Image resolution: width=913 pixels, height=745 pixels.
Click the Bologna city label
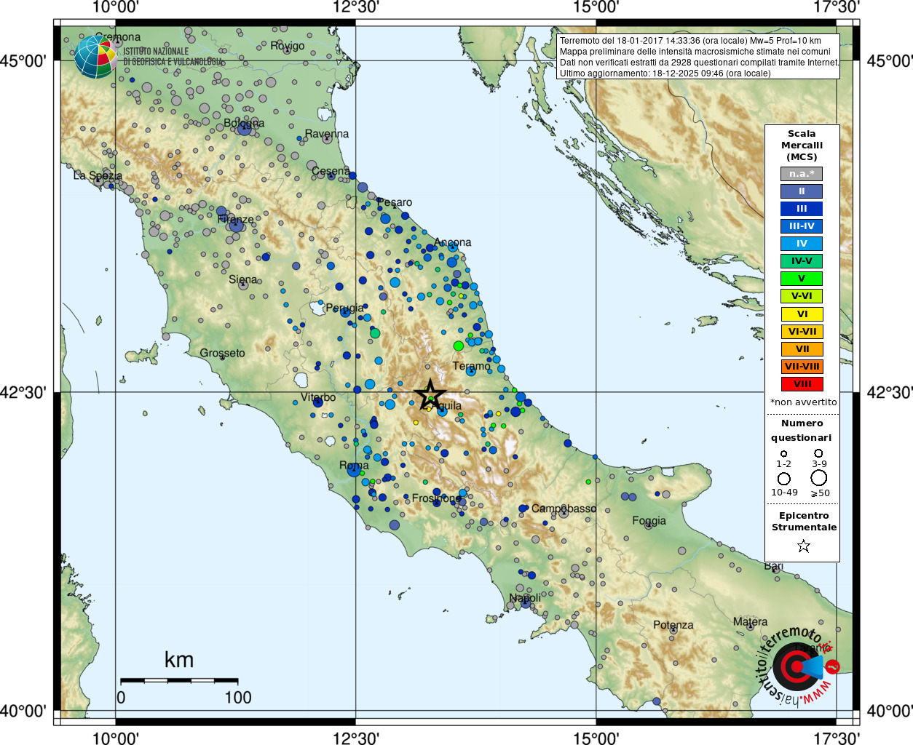click(244, 124)
